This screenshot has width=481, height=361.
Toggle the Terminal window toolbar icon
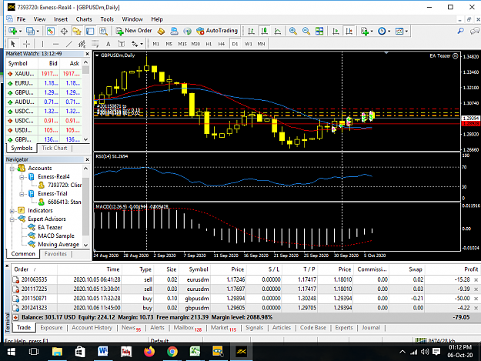[90, 31]
